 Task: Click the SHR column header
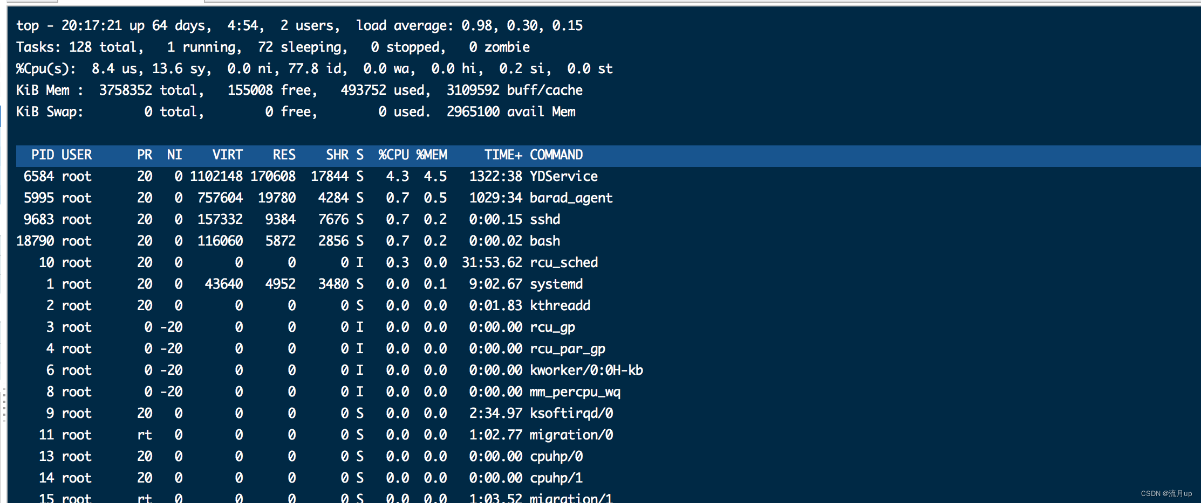click(x=337, y=155)
